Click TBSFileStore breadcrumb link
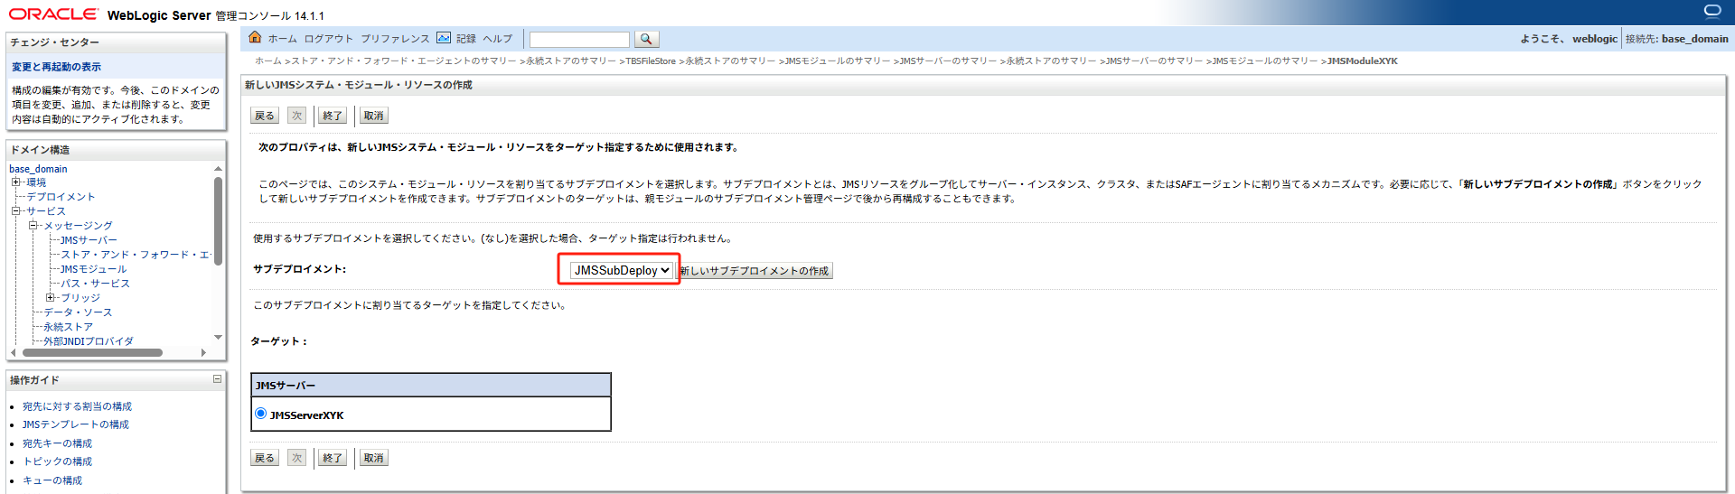Viewport: 1735px width, 494px height. tap(651, 61)
